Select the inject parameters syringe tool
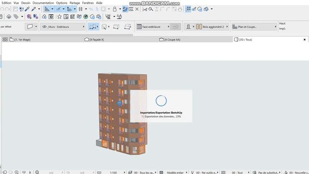Image resolution: width=309 pixels, height=174 pixels. [x=34, y=9]
